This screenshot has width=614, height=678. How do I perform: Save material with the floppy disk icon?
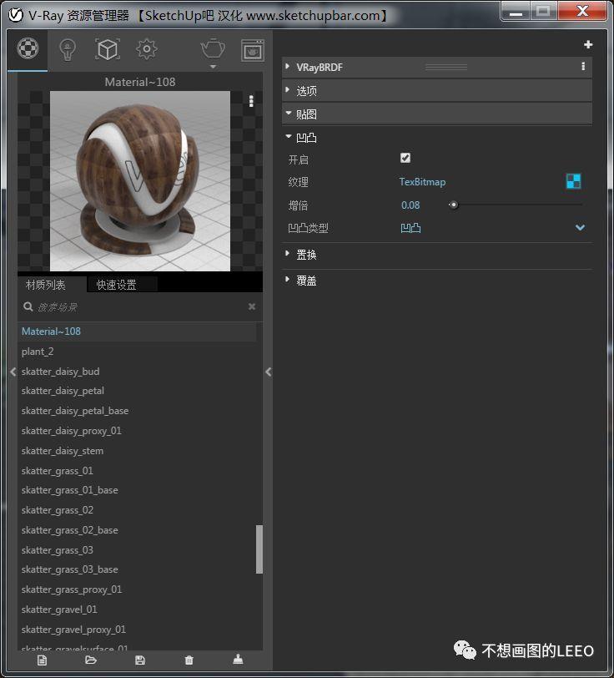(x=140, y=660)
